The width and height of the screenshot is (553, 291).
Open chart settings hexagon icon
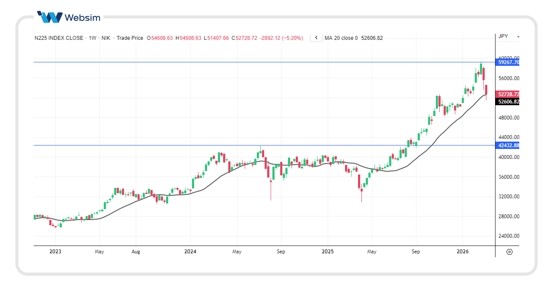tap(509, 252)
